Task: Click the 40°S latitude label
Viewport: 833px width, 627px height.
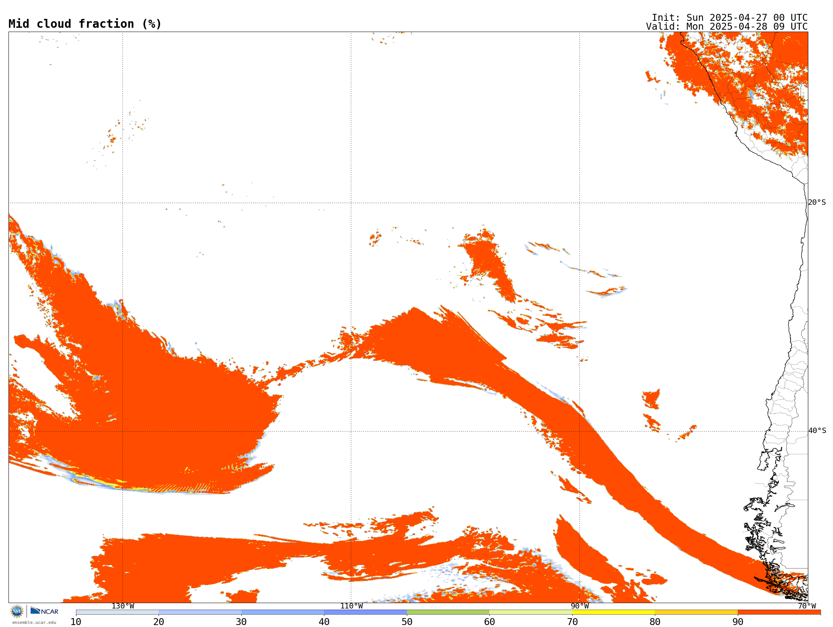Action: (x=817, y=431)
